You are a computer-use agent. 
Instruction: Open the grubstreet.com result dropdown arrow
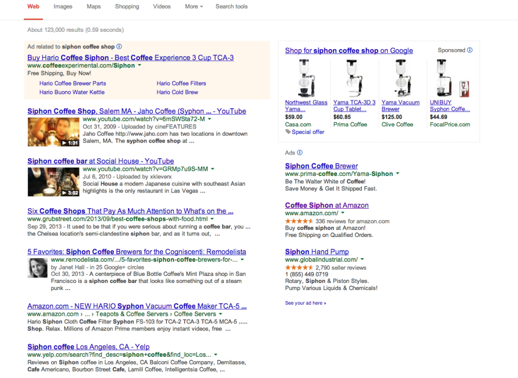(212, 219)
